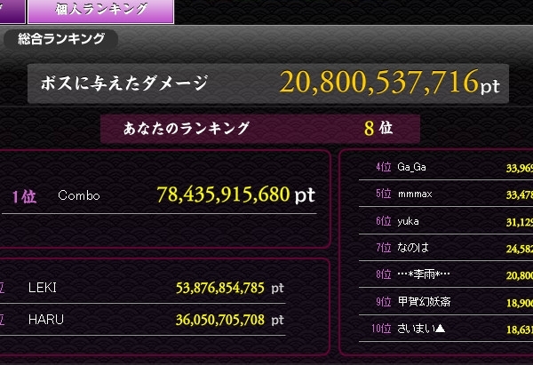Click the 20,800,537,716pt damage total
533x365 pixels.
tap(390, 82)
